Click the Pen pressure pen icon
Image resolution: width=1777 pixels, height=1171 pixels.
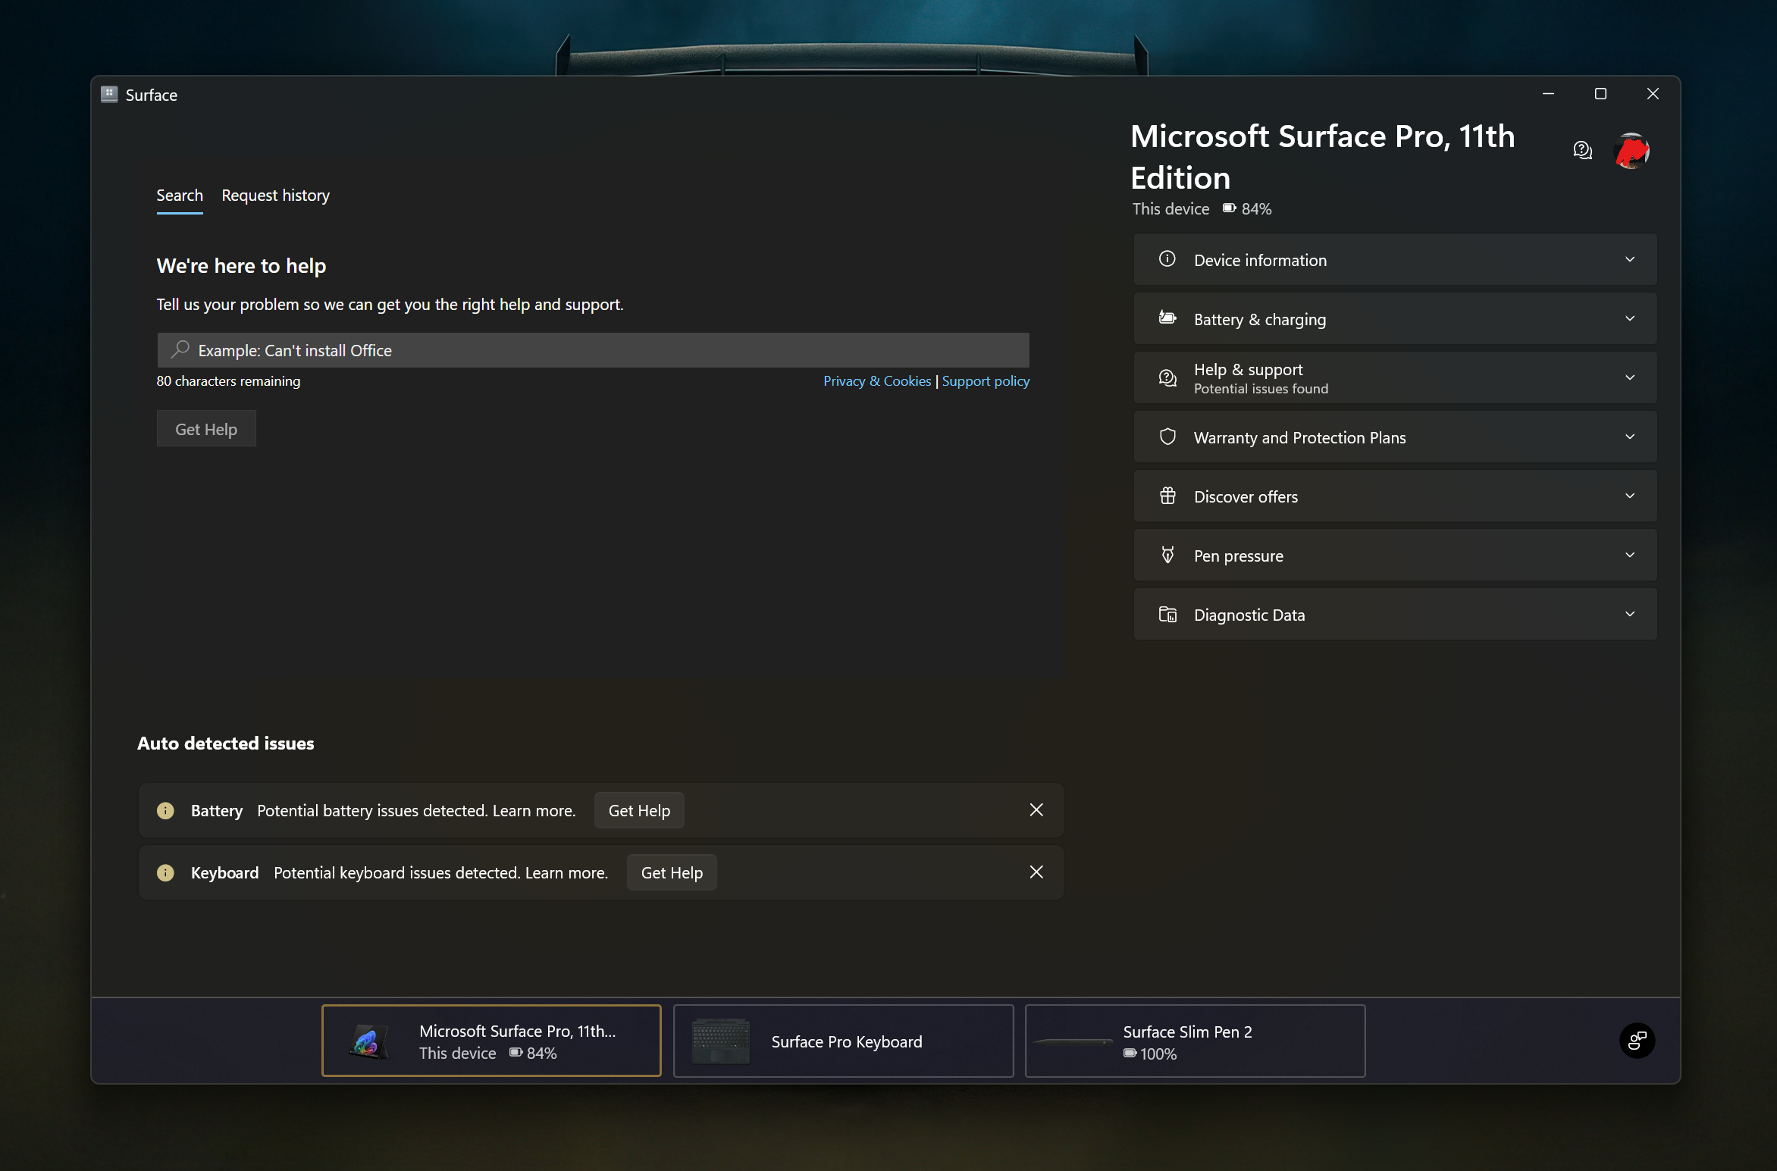point(1167,555)
